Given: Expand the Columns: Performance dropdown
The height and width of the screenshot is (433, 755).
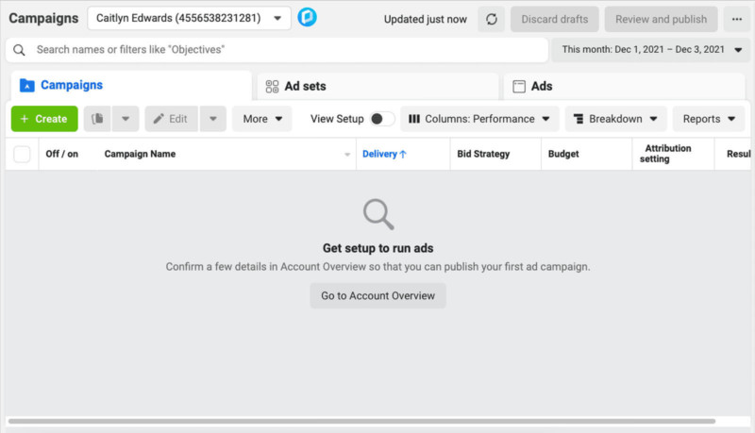Looking at the screenshot, I should coord(479,119).
